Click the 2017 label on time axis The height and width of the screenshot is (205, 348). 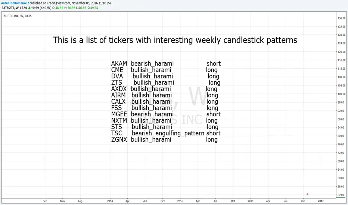(x=321, y=201)
